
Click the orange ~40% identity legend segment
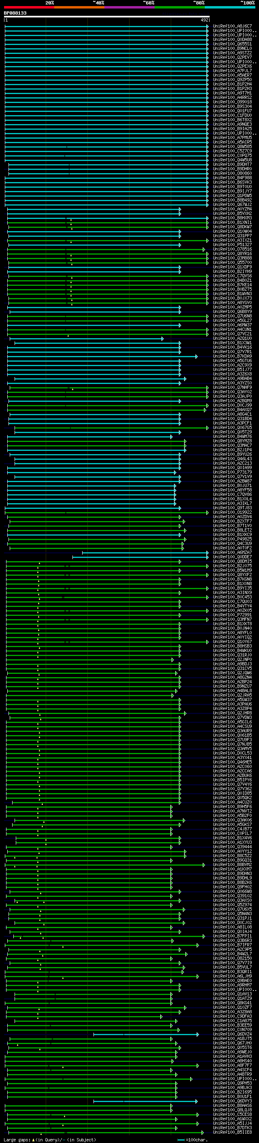[x=79, y=8]
